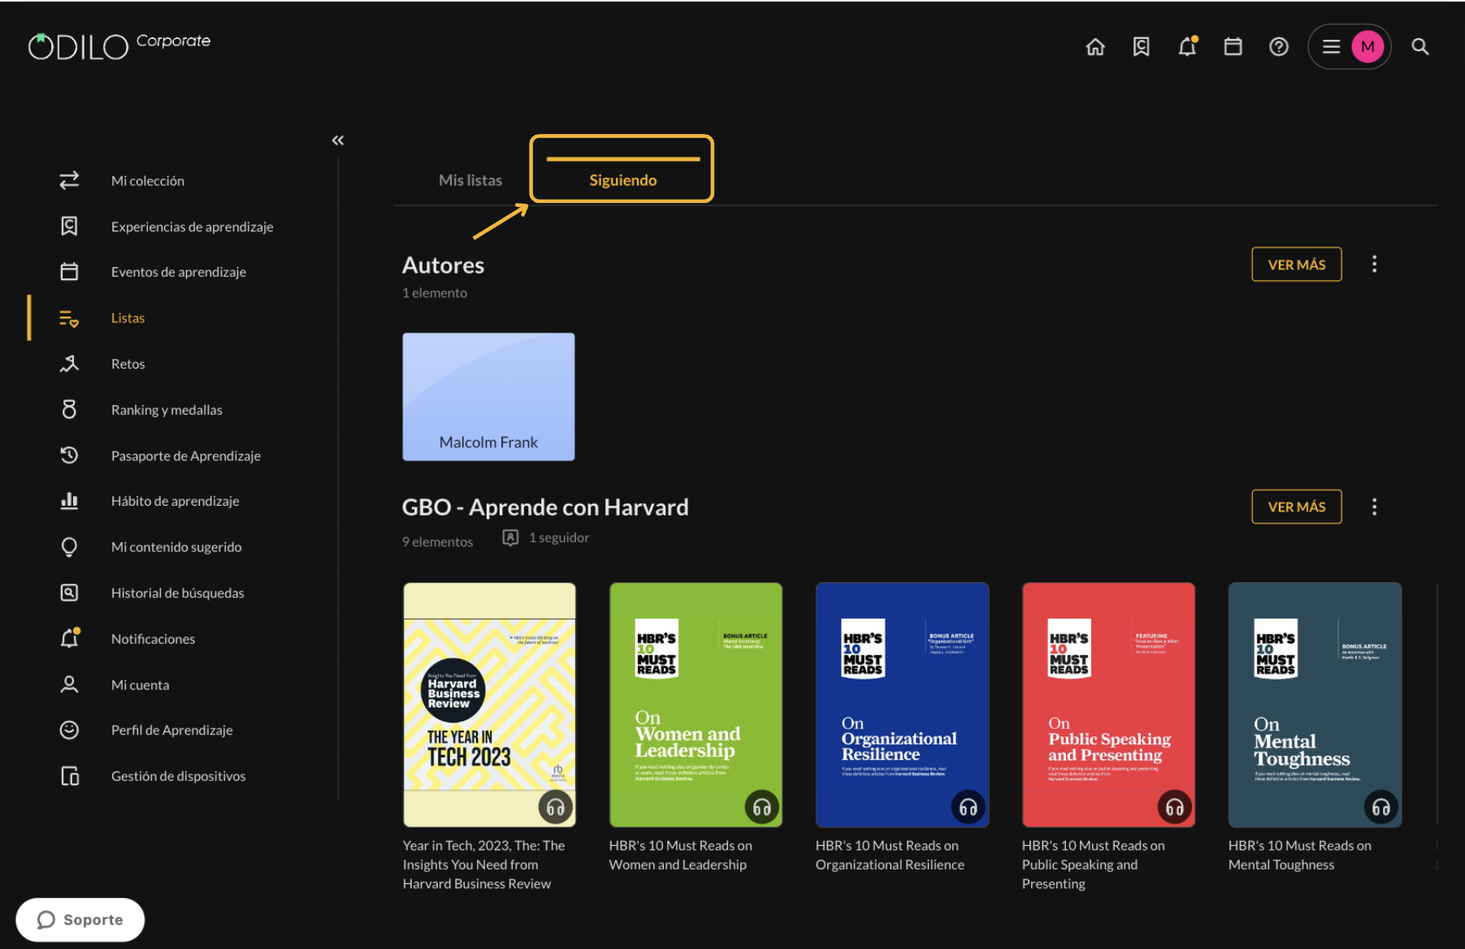Open Hábito de aprendizaje
The width and height of the screenshot is (1465, 949).
pos(176,501)
